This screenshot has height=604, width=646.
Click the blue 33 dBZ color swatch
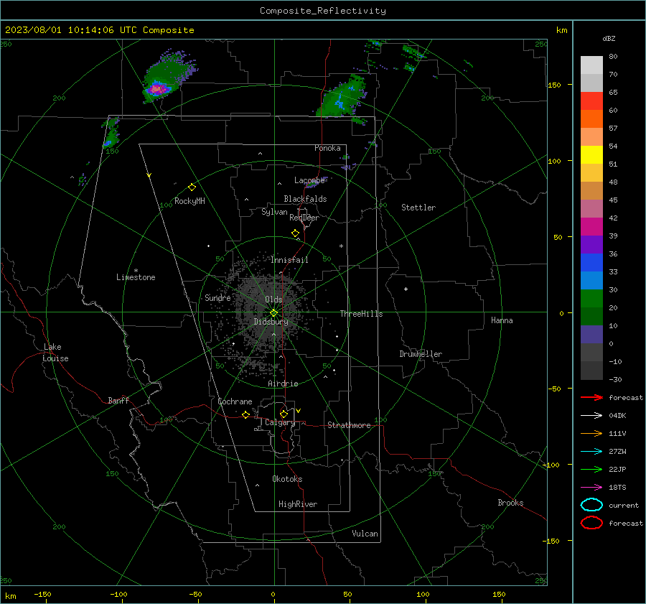coord(591,262)
